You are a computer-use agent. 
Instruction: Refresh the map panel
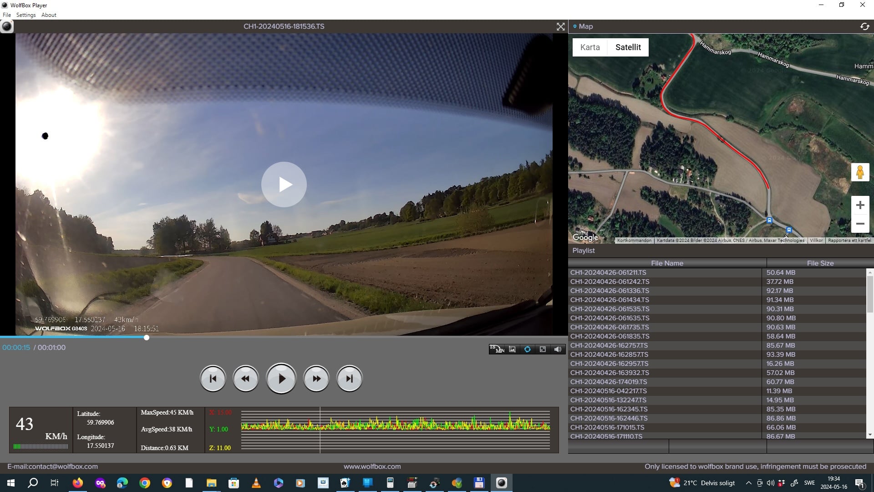(x=865, y=26)
